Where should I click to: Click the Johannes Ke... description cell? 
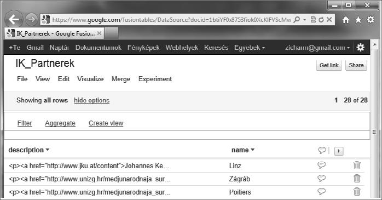pyautogui.click(x=89, y=166)
